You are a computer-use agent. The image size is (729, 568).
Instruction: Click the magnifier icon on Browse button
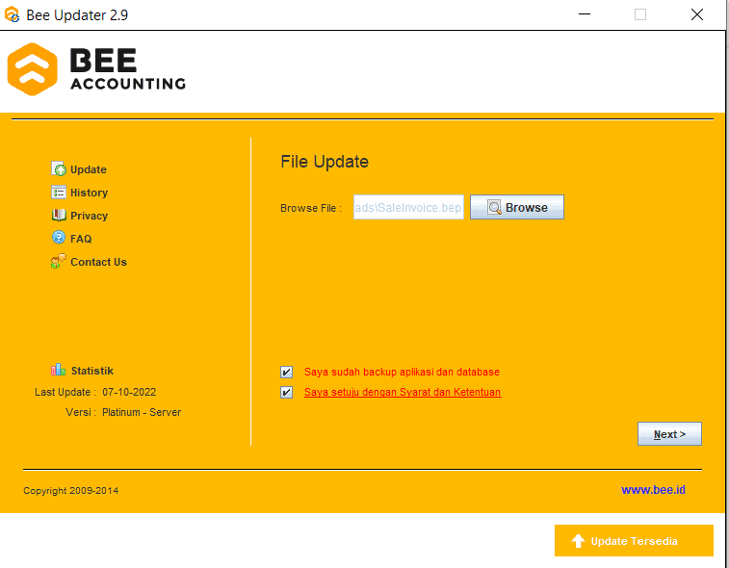(494, 207)
